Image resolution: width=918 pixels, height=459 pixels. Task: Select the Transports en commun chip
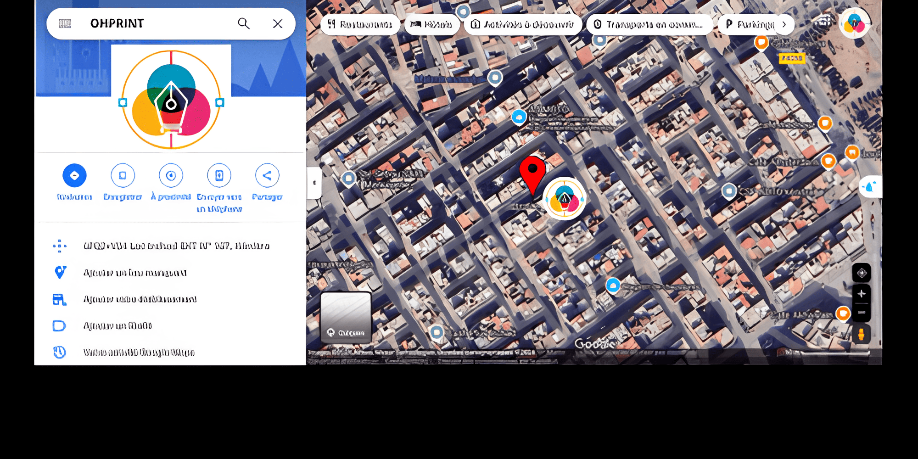pyautogui.click(x=649, y=24)
